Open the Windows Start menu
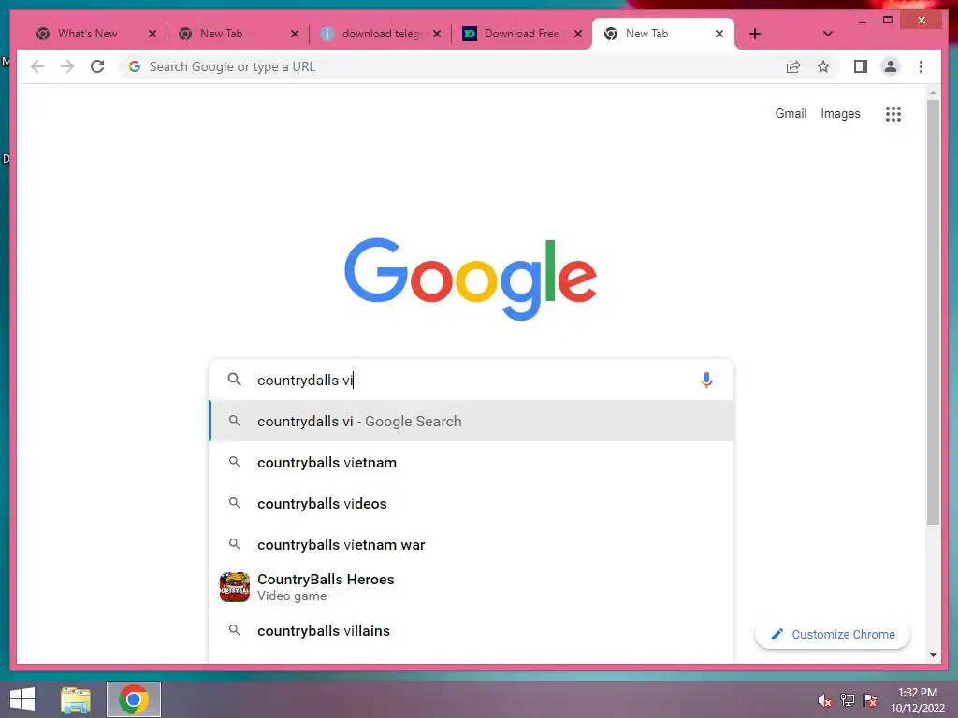 (x=22, y=699)
